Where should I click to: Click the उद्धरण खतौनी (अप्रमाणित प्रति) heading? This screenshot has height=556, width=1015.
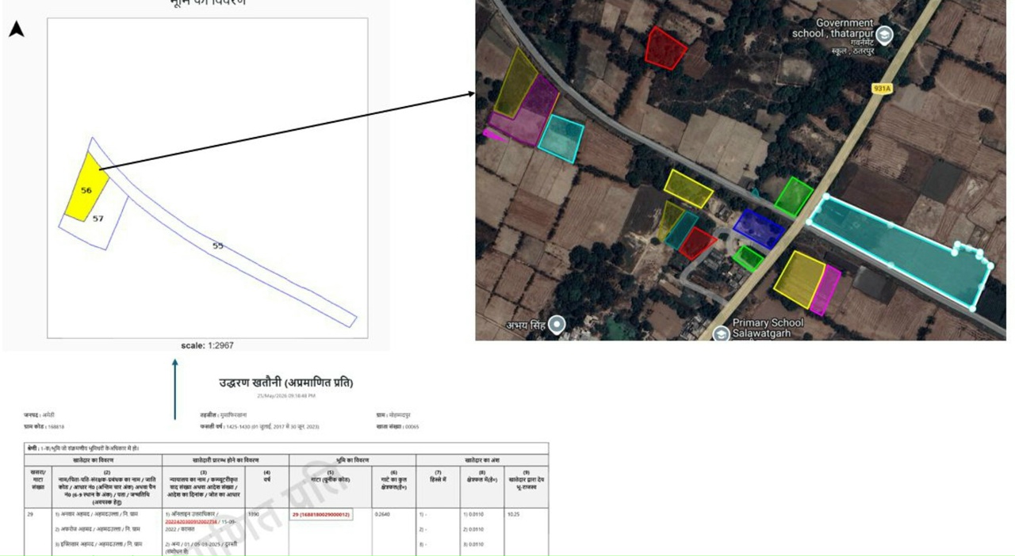coord(286,383)
